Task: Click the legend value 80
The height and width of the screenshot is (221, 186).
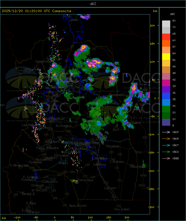Action: click(174, 20)
